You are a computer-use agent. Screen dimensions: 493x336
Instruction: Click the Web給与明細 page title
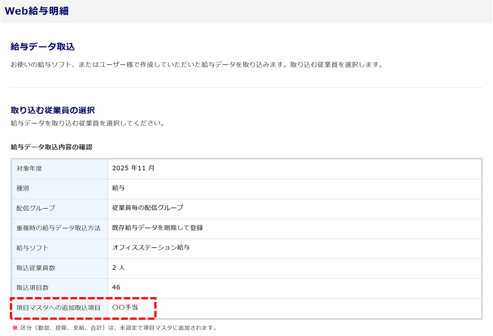tap(37, 11)
